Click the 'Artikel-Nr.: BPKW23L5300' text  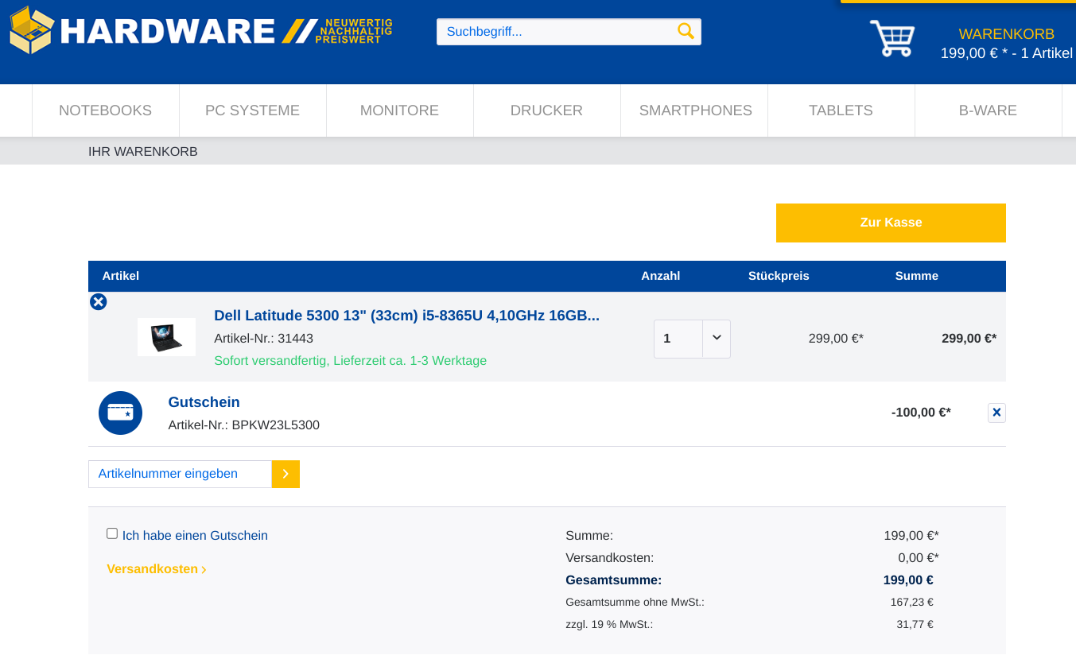pos(243,425)
